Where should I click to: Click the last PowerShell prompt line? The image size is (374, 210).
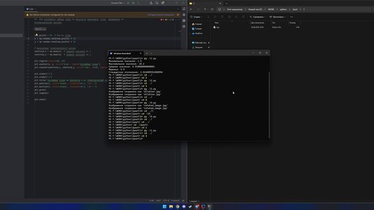126,139
